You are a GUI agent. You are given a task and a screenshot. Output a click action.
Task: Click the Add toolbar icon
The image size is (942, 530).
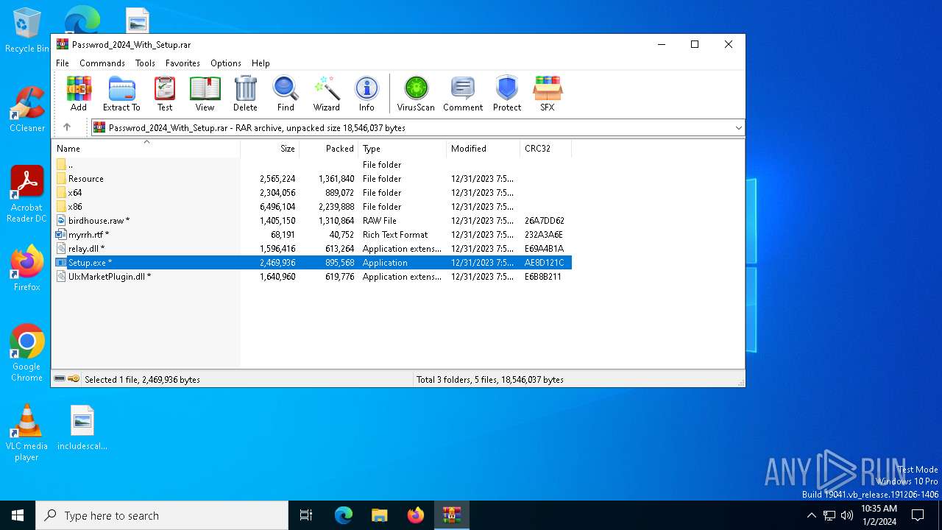(79, 93)
